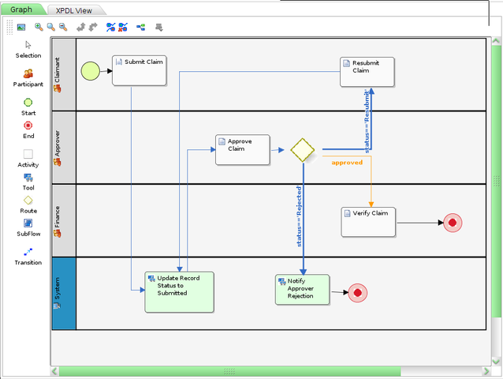Click the status=='Resubmit' transition label
Image resolution: width=503 pixels, height=379 pixels.
[367, 121]
